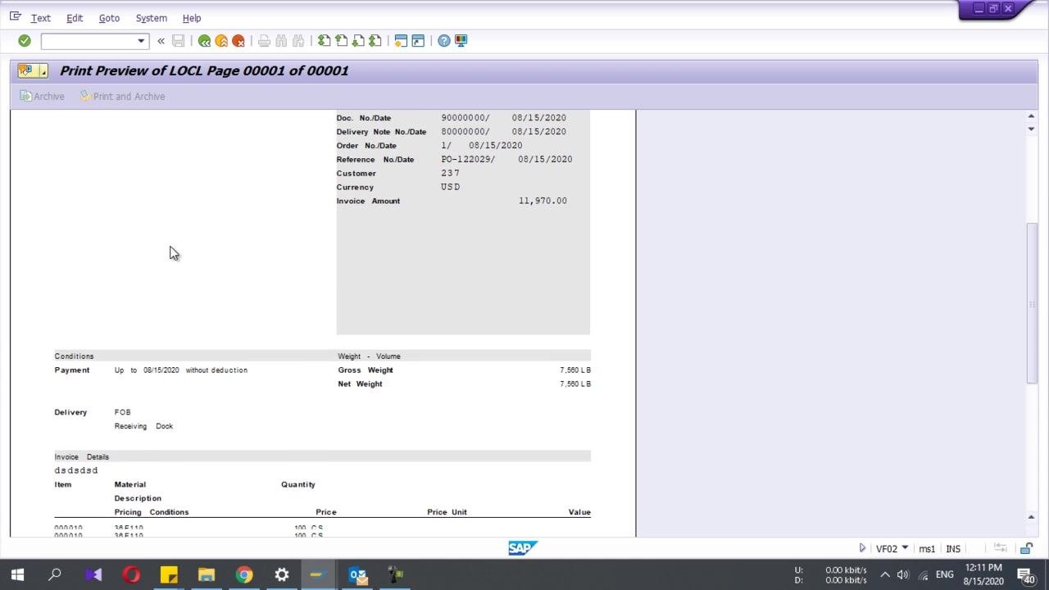
Task: Click the ms1 server name in status bar
Action: coord(927,549)
